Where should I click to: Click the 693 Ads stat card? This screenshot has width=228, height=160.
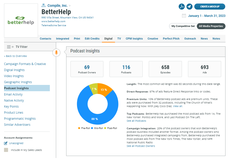pyautogui.click(x=205, y=69)
